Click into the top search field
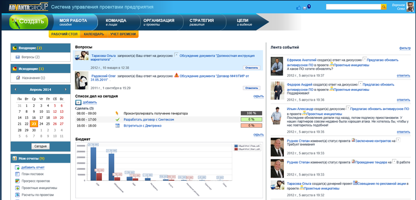The height and width of the screenshot is (200, 416). click(354, 7)
